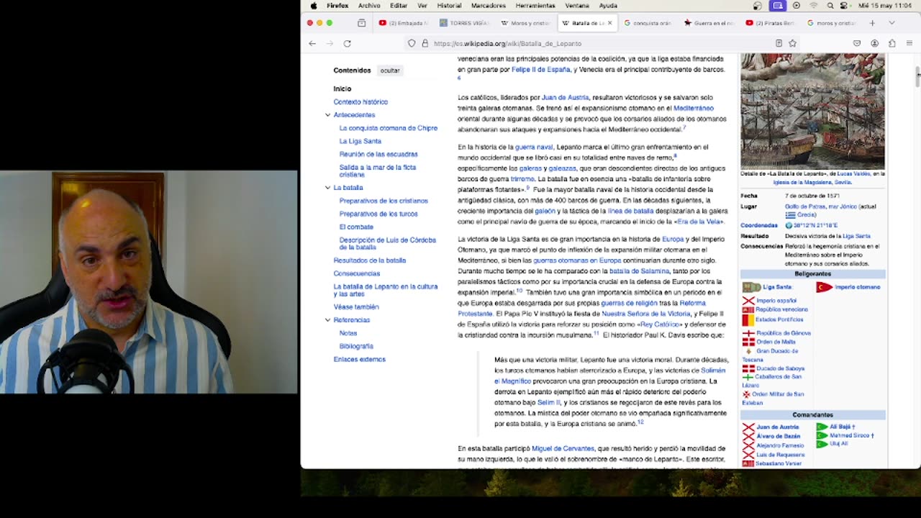Reload the current page

347,43
